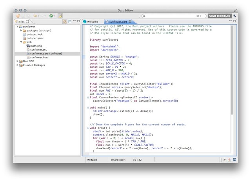Click the blue monitor status bar icon
The image size is (251, 181).
235,160
